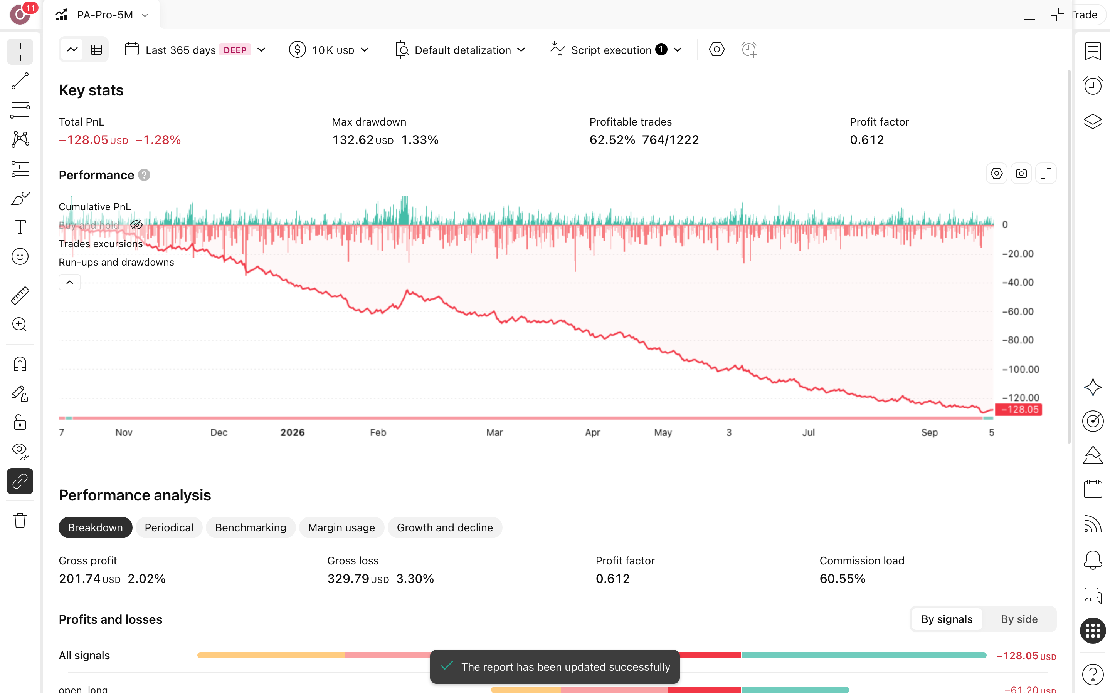The image size is (1110, 693).
Task: Click the Performance help question mark
Action: (144, 175)
